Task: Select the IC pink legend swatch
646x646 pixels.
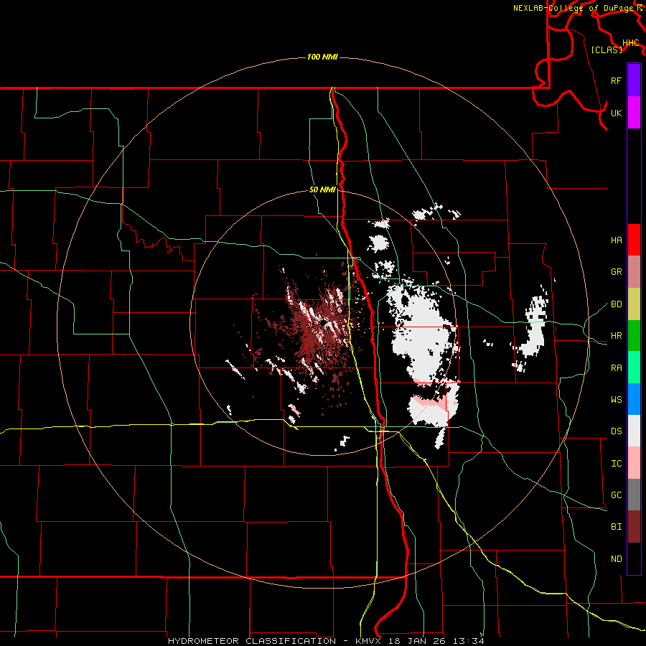Action: pyautogui.click(x=634, y=463)
